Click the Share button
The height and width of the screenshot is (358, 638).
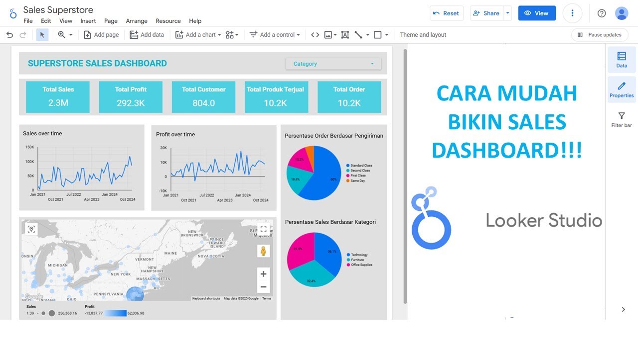486,13
